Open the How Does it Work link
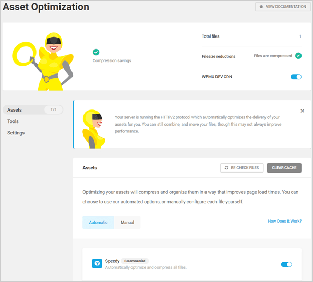The width and height of the screenshot is (313, 282). pos(284,221)
